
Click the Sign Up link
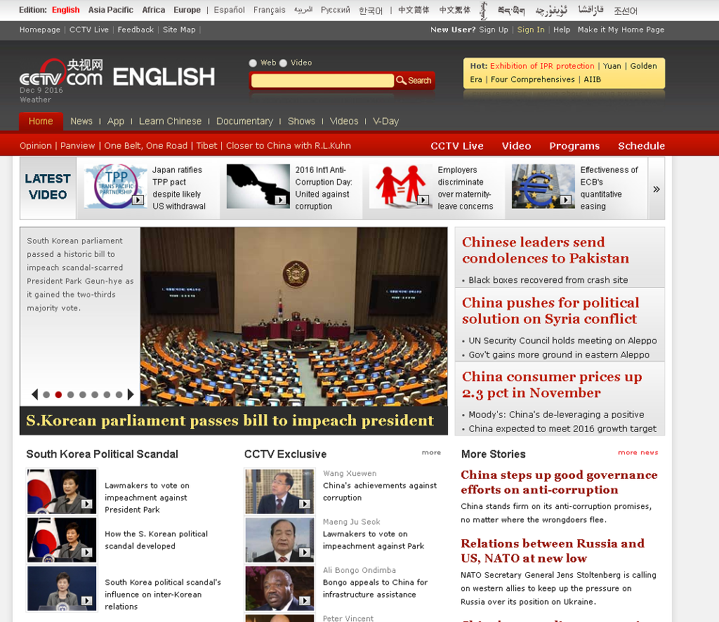(494, 29)
